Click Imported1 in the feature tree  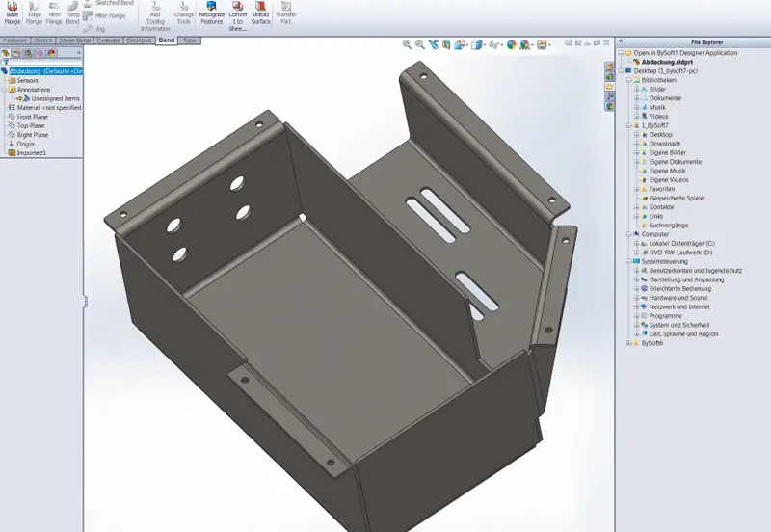pyautogui.click(x=31, y=152)
